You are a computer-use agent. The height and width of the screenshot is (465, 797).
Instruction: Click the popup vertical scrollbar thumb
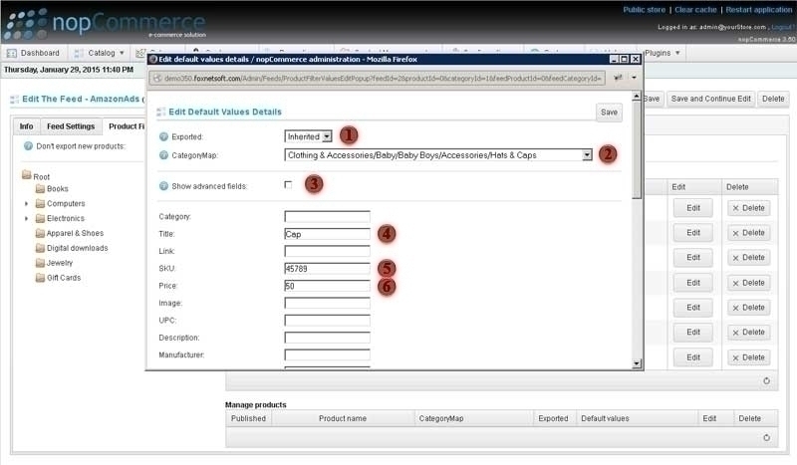[x=637, y=149]
